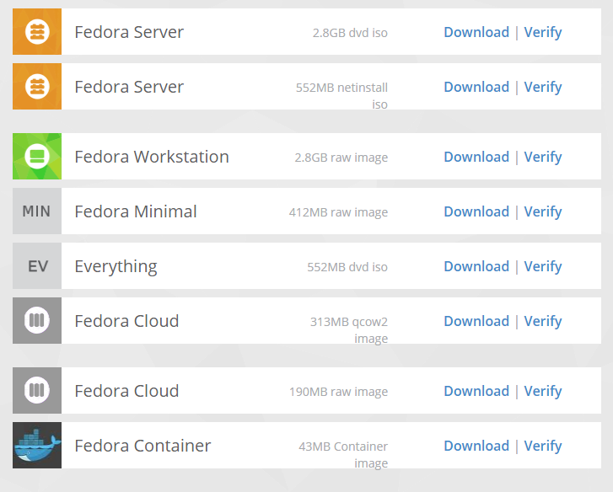Viewport: 613px width, 492px height.
Task: Click the 'Everything' title text
Action: tap(116, 267)
